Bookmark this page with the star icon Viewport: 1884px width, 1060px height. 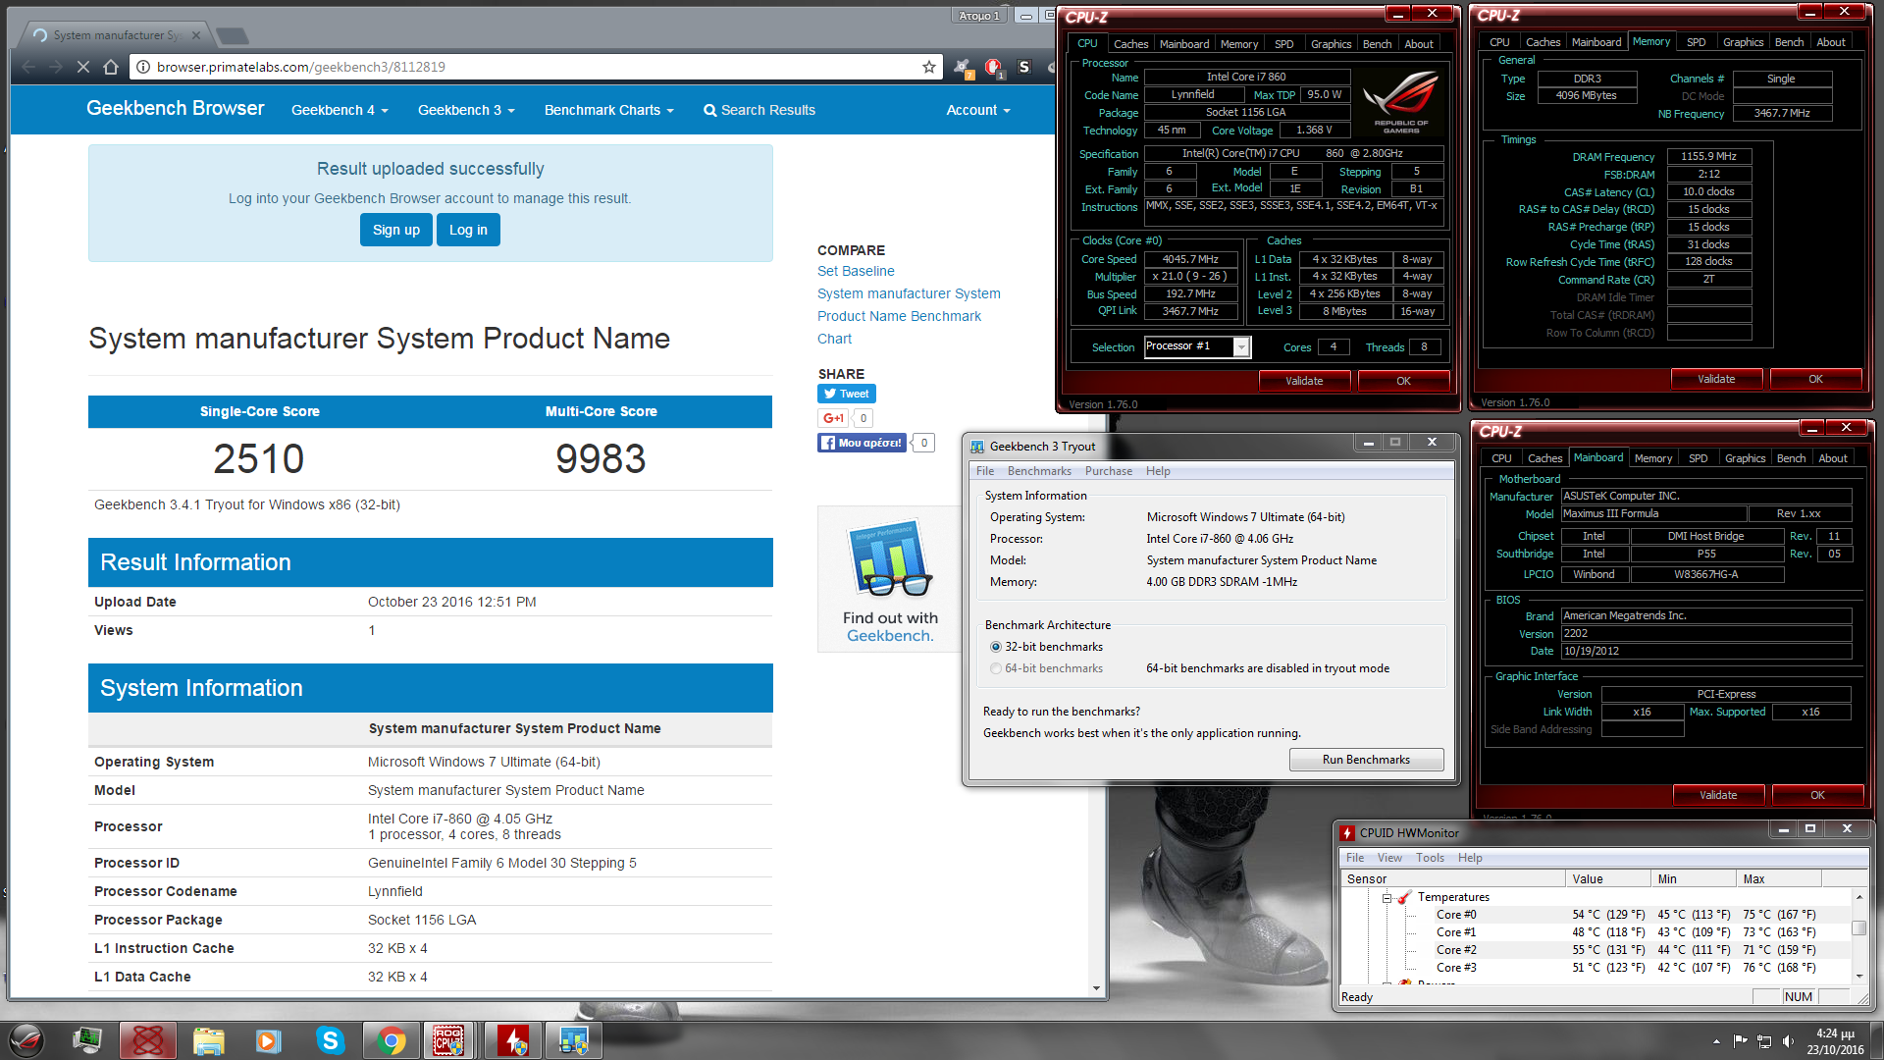pyautogui.click(x=928, y=67)
